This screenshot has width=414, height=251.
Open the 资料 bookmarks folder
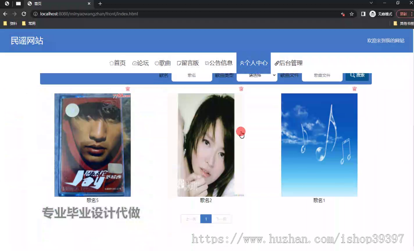[10, 23]
